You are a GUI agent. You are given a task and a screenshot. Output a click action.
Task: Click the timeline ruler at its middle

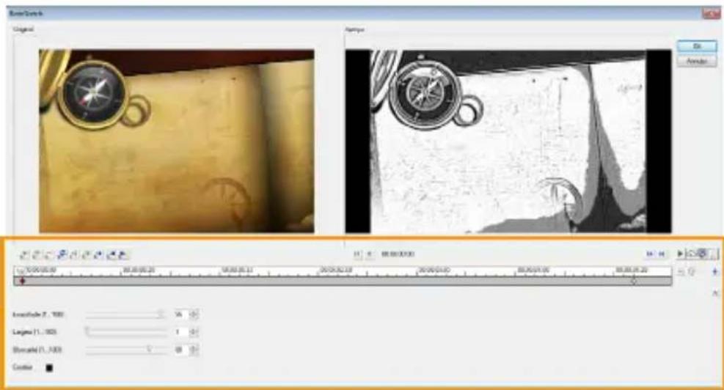[x=343, y=271]
